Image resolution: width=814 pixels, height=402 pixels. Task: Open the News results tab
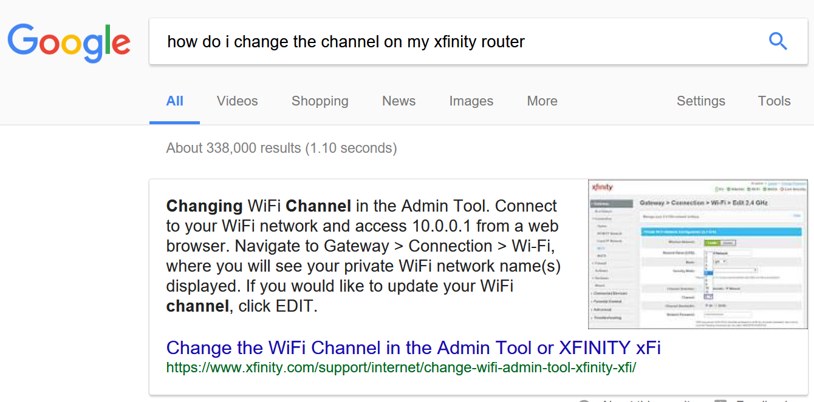click(x=398, y=101)
